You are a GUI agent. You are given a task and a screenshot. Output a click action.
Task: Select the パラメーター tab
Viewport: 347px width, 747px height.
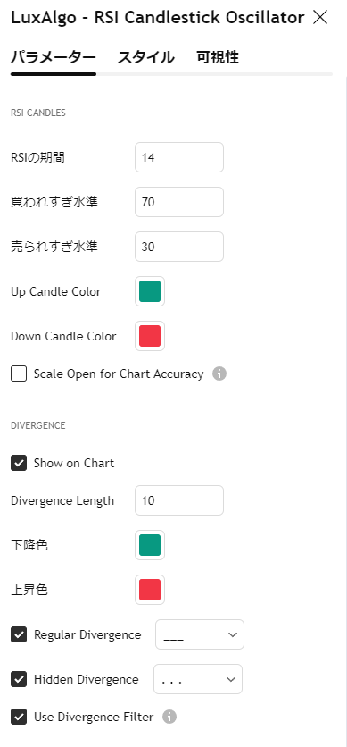click(x=54, y=58)
